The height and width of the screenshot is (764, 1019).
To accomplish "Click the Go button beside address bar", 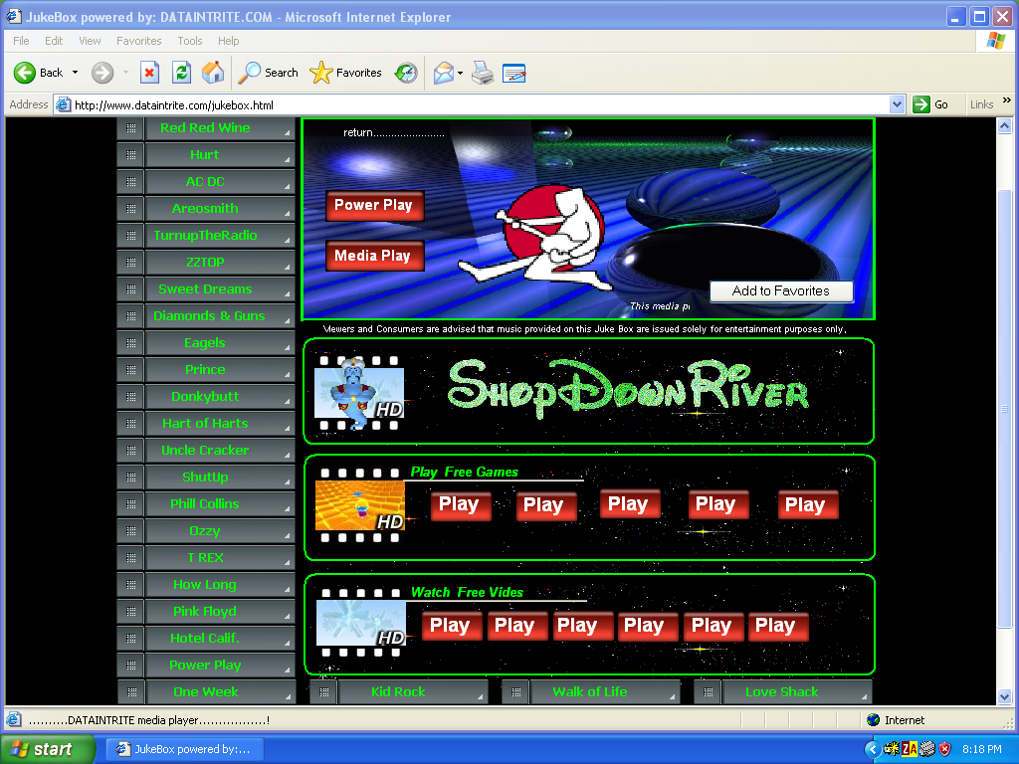I will coord(930,104).
